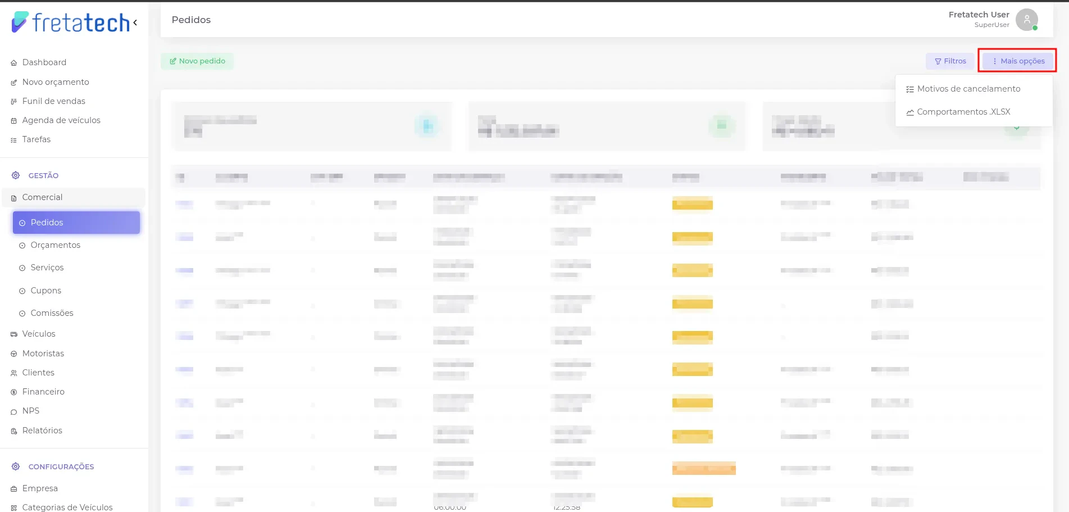Click the Relatórios report icon

(x=14, y=431)
